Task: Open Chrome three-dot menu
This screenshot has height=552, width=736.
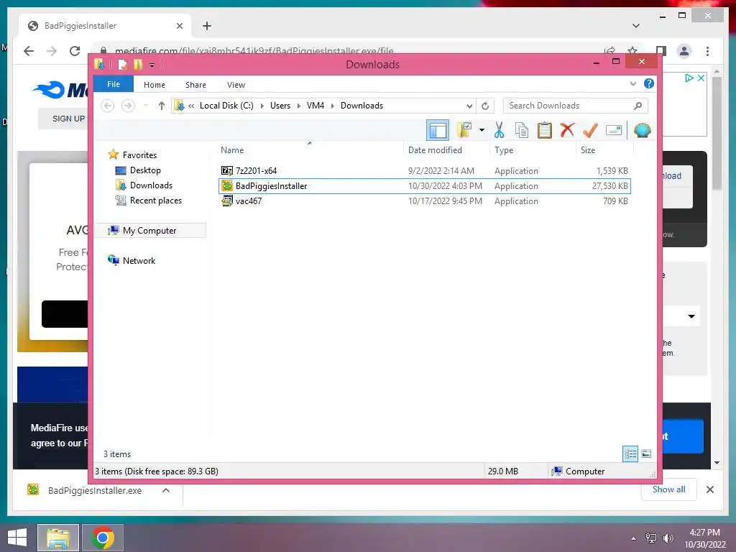Action: 707,51
